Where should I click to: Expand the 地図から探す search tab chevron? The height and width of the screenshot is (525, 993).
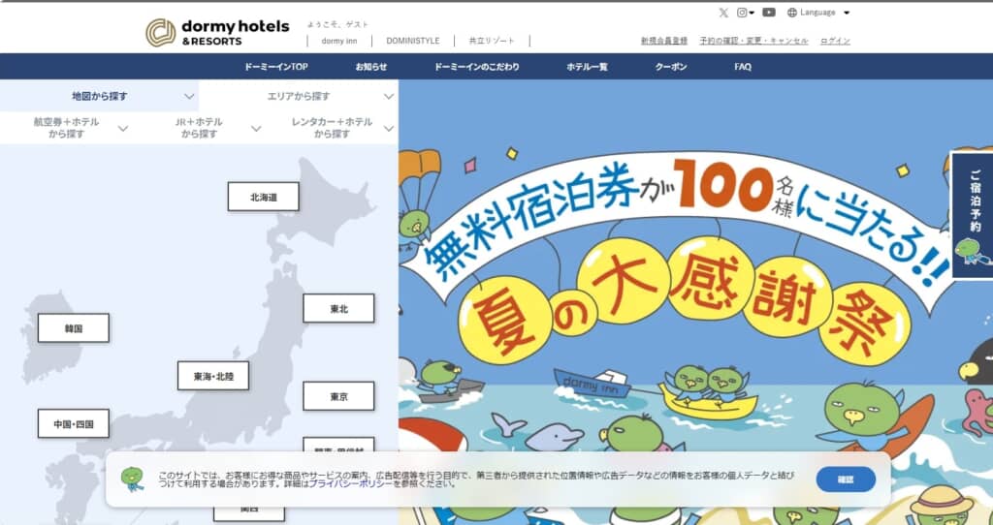click(189, 97)
